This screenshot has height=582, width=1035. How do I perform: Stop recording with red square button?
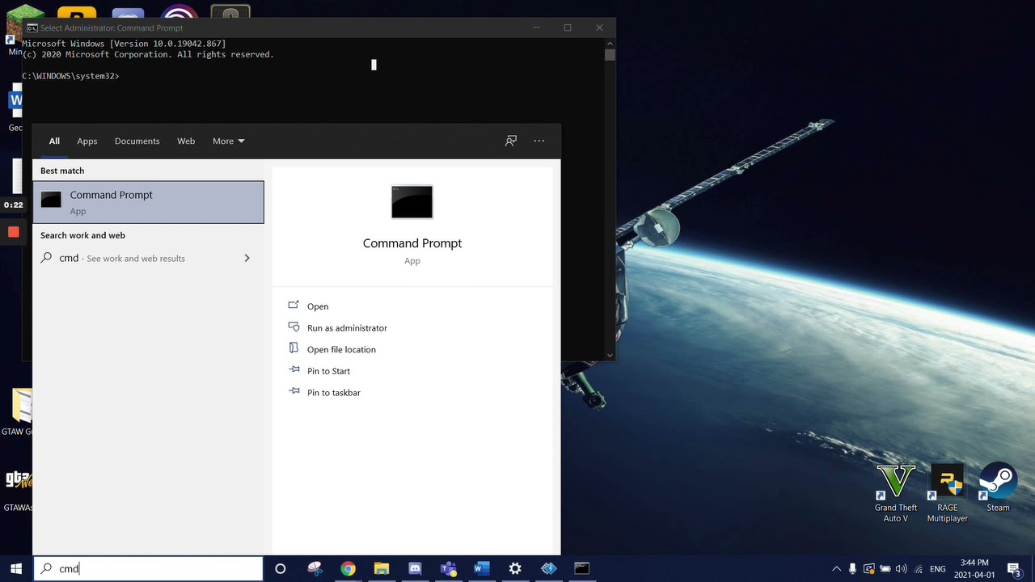pos(14,233)
